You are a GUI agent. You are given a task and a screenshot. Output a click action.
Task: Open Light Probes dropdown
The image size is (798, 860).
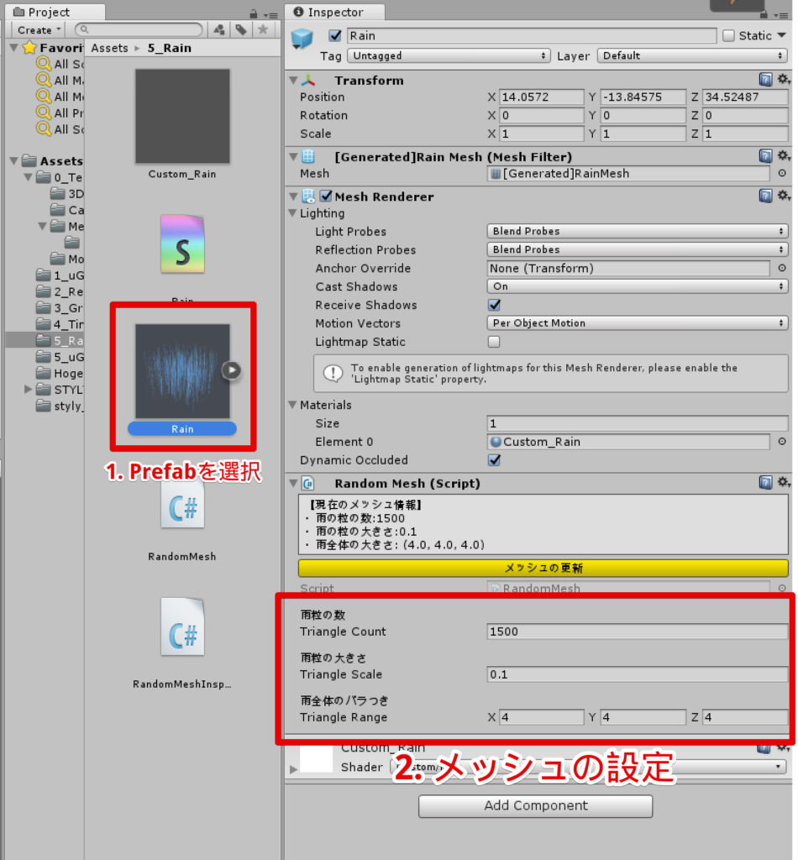click(x=638, y=231)
